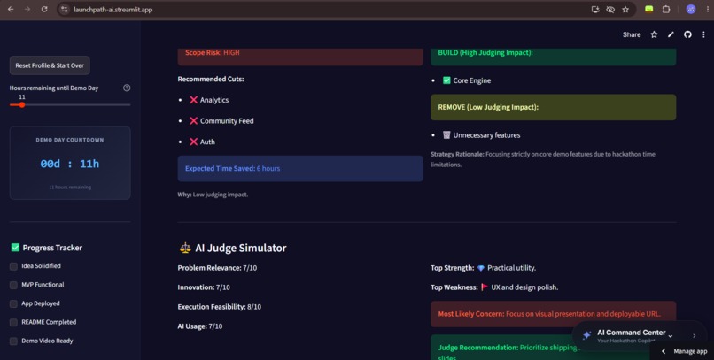The height and width of the screenshot is (360, 714).
Task: Click the Most Likely Concern alert
Action: 554,314
